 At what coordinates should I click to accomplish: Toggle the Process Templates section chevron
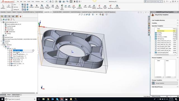[177, 58]
